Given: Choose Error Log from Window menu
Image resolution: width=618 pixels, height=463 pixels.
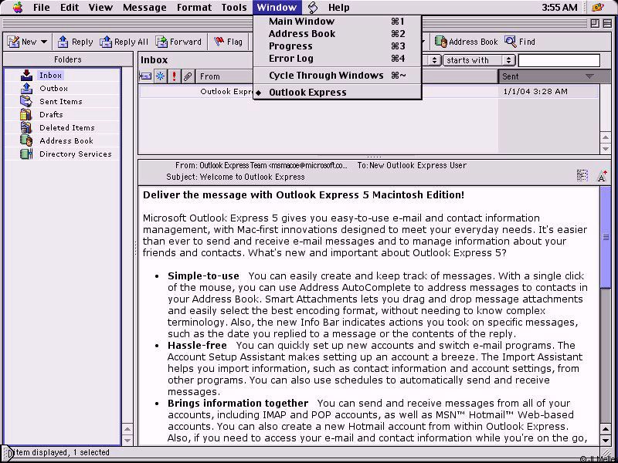Looking at the screenshot, I should pos(338,59).
